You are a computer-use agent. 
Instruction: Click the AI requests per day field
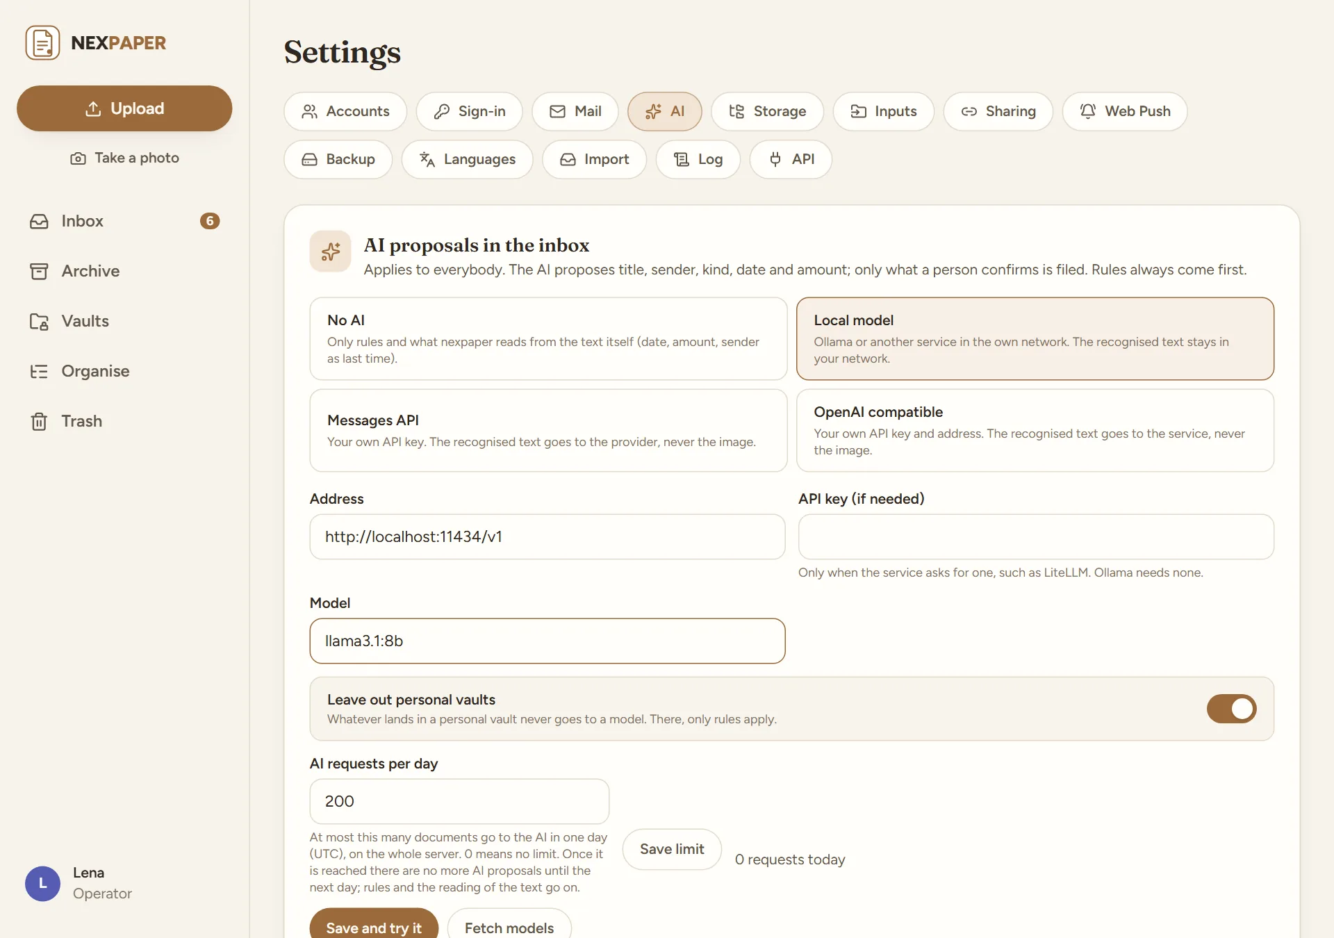click(459, 801)
